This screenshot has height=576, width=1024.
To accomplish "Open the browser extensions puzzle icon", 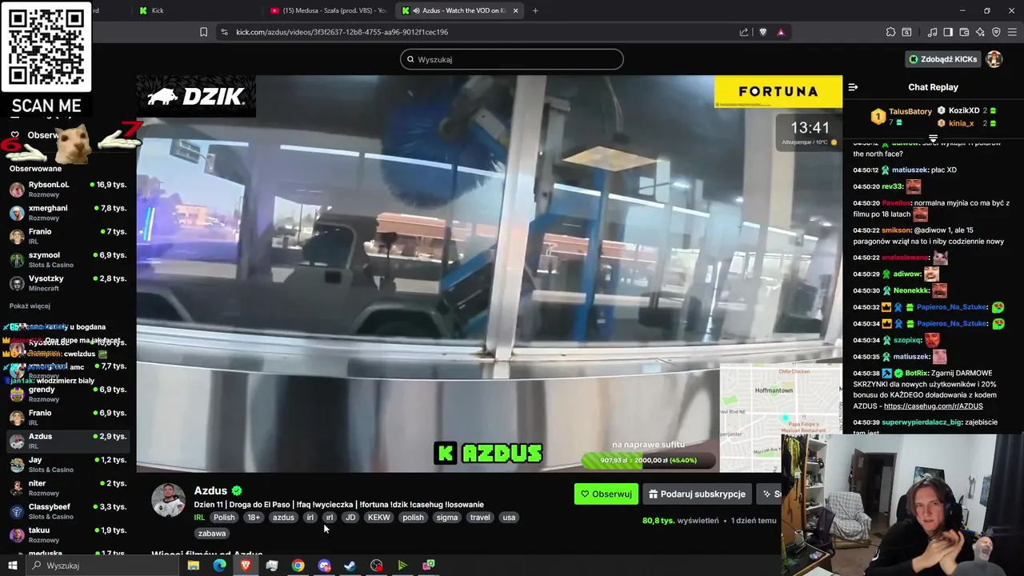I will [890, 32].
